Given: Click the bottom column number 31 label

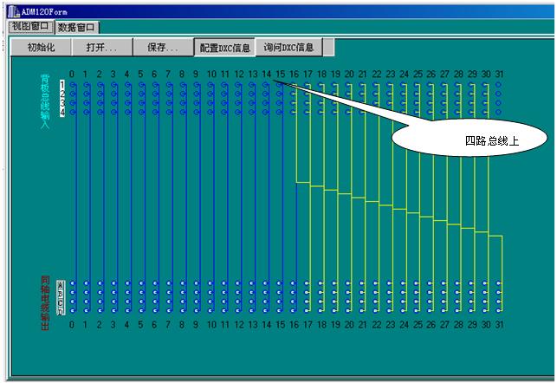Looking at the screenshot, I should 499,324.
